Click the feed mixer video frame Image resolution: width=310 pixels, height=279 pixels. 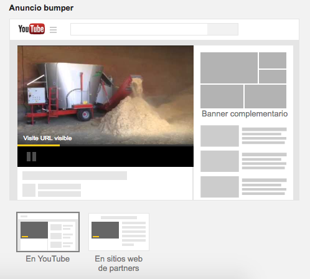point(105,95)
